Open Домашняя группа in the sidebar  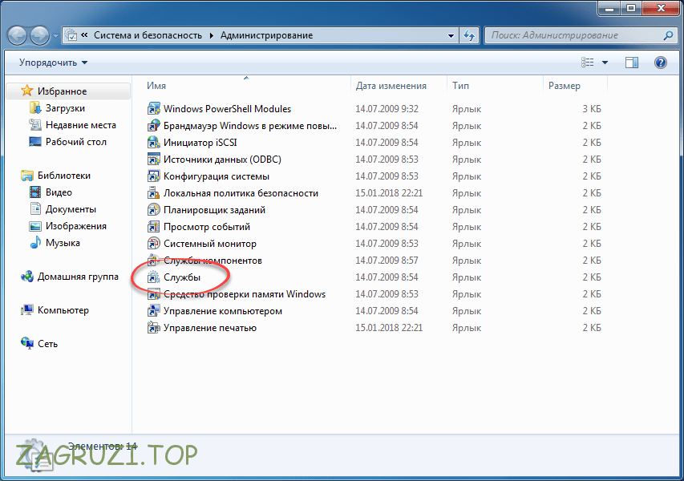point(78,277)
